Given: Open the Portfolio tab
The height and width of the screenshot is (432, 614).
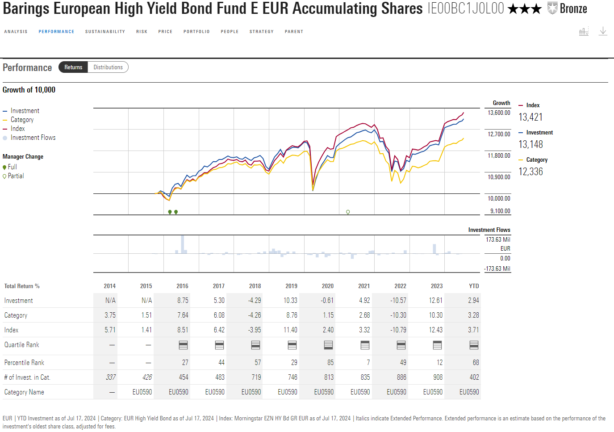Looking at the screenshot, I should pos(196,32).
